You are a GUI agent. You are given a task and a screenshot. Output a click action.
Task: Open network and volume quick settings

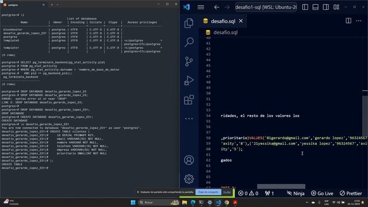pos(338,202)
